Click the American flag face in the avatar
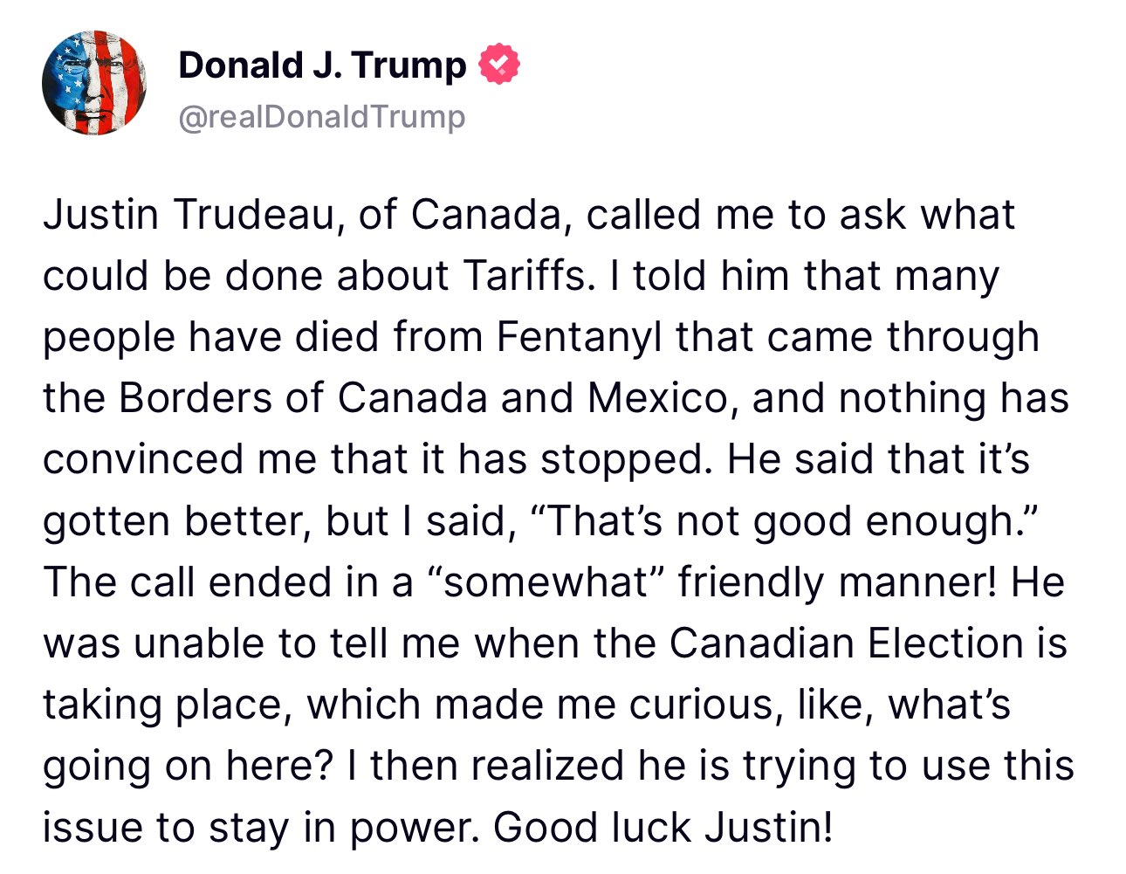 (94, 84)
